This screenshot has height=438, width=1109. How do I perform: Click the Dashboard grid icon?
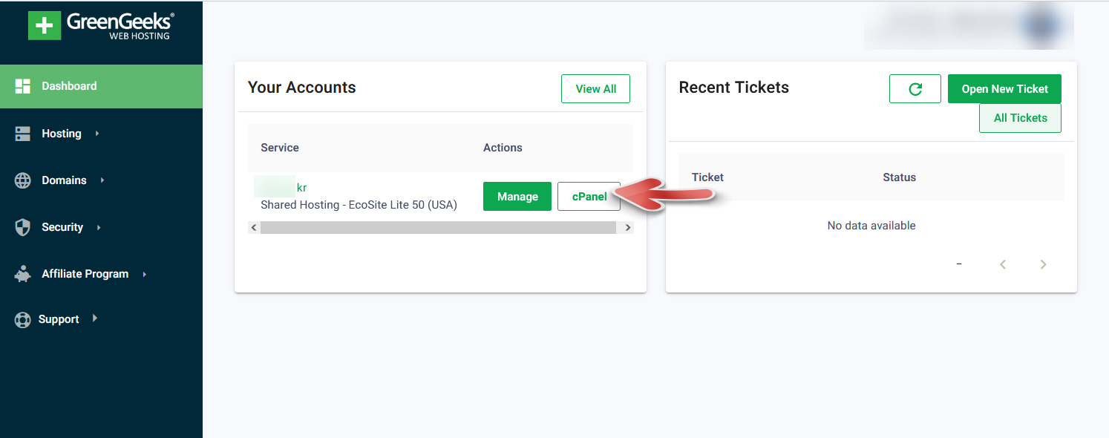click(x=23, y=86)
